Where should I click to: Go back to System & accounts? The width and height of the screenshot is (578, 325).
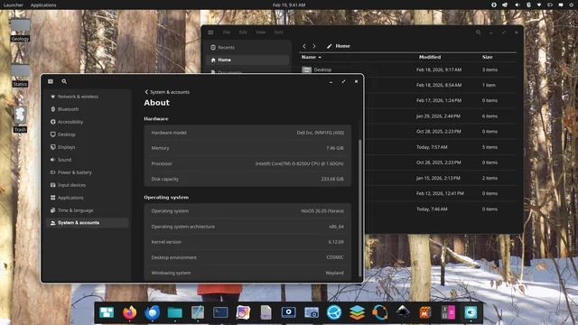click(167, 92)
